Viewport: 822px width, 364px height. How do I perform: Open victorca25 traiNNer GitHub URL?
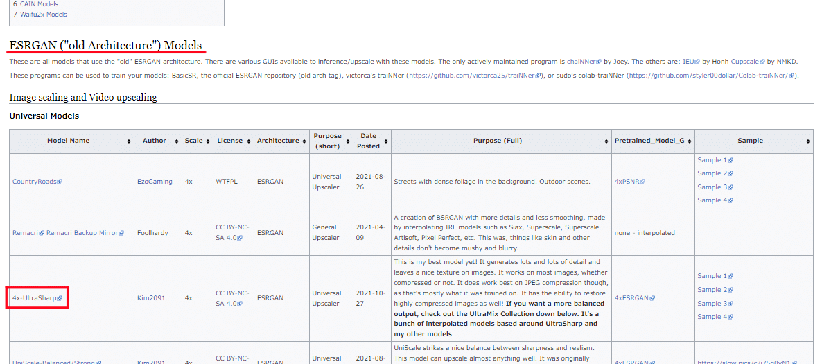point(475,76)
